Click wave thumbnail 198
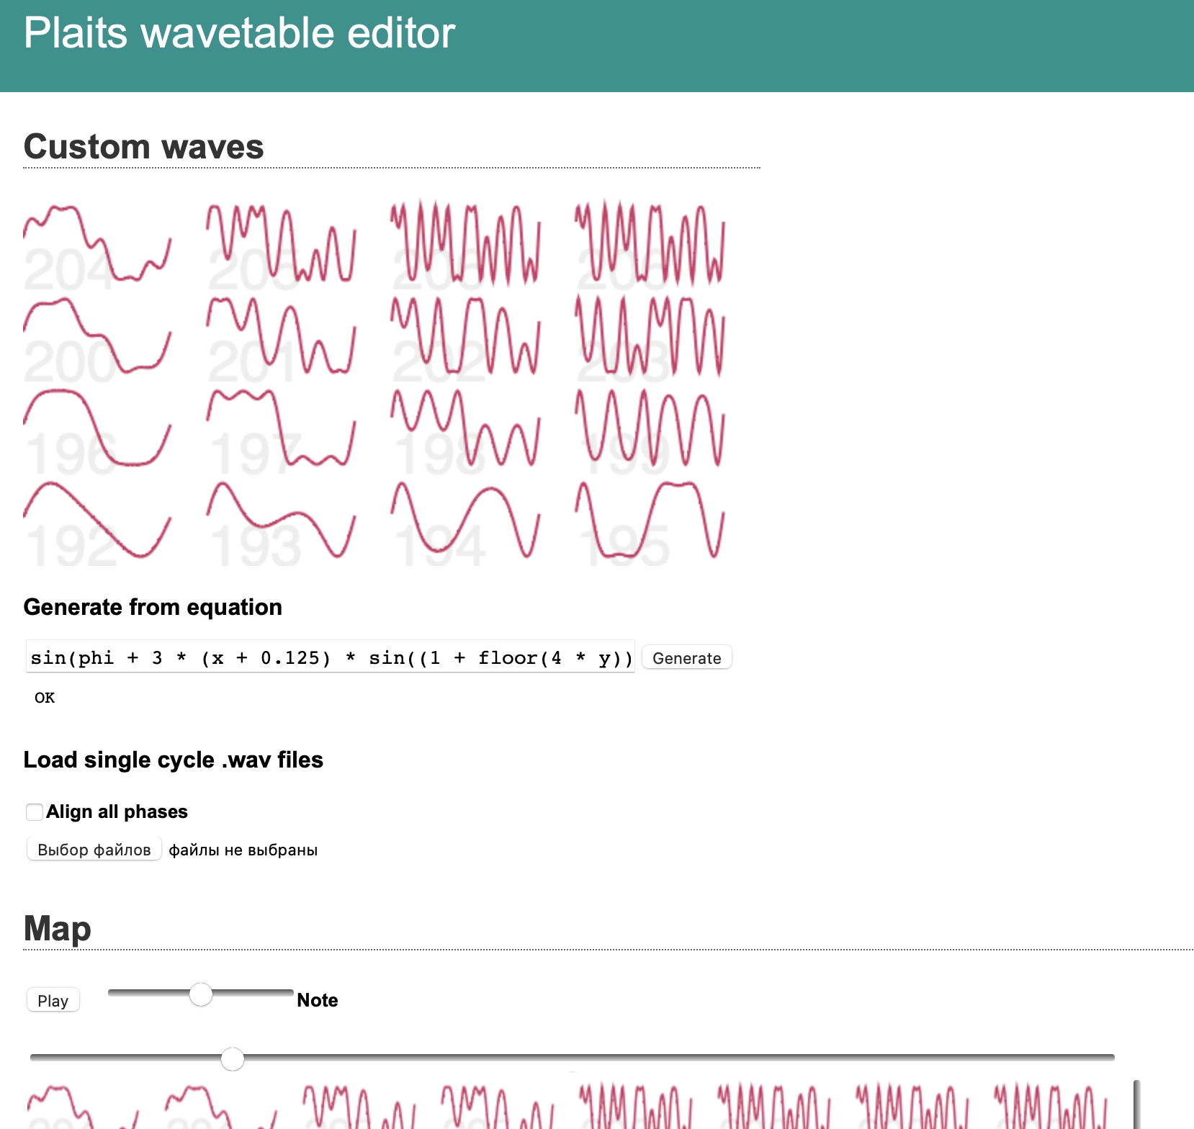 (x=466, y=429)
